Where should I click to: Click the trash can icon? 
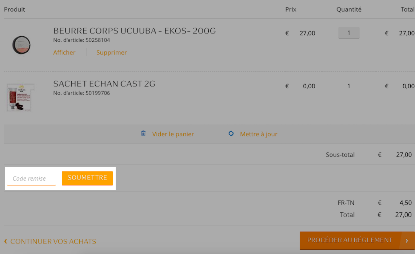(143, 133)
